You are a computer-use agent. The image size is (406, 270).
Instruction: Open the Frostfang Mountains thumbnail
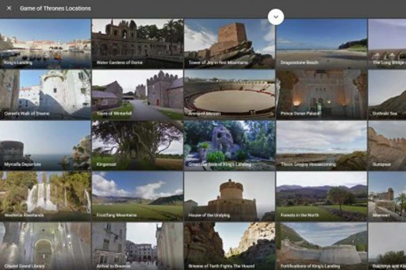click(x=137, y=196)
